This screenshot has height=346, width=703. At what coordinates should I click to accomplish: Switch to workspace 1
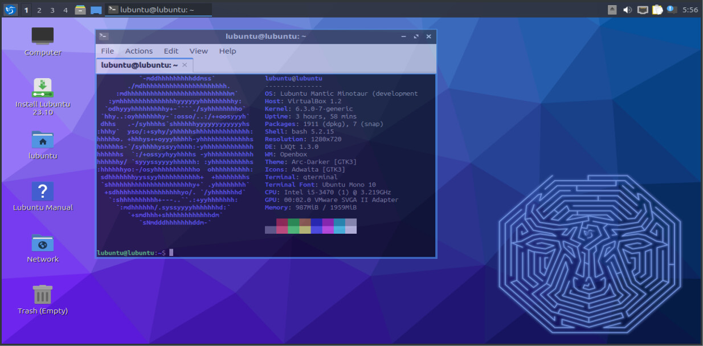[26, 10]
